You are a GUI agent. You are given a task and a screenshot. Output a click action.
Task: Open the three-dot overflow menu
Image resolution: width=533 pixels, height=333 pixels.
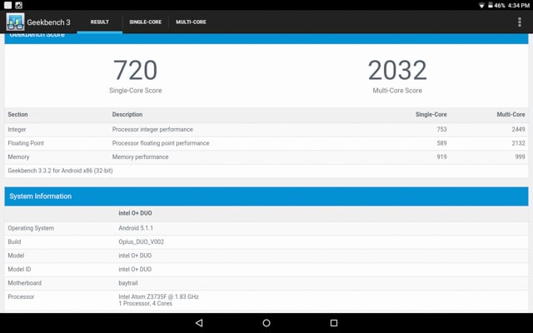pos(519,22)
